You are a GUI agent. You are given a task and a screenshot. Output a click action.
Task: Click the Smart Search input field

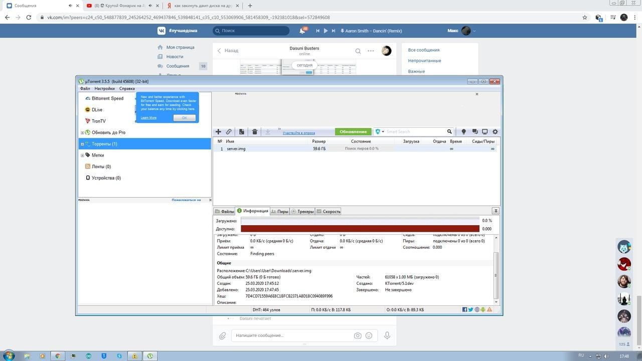coord(415,132)
